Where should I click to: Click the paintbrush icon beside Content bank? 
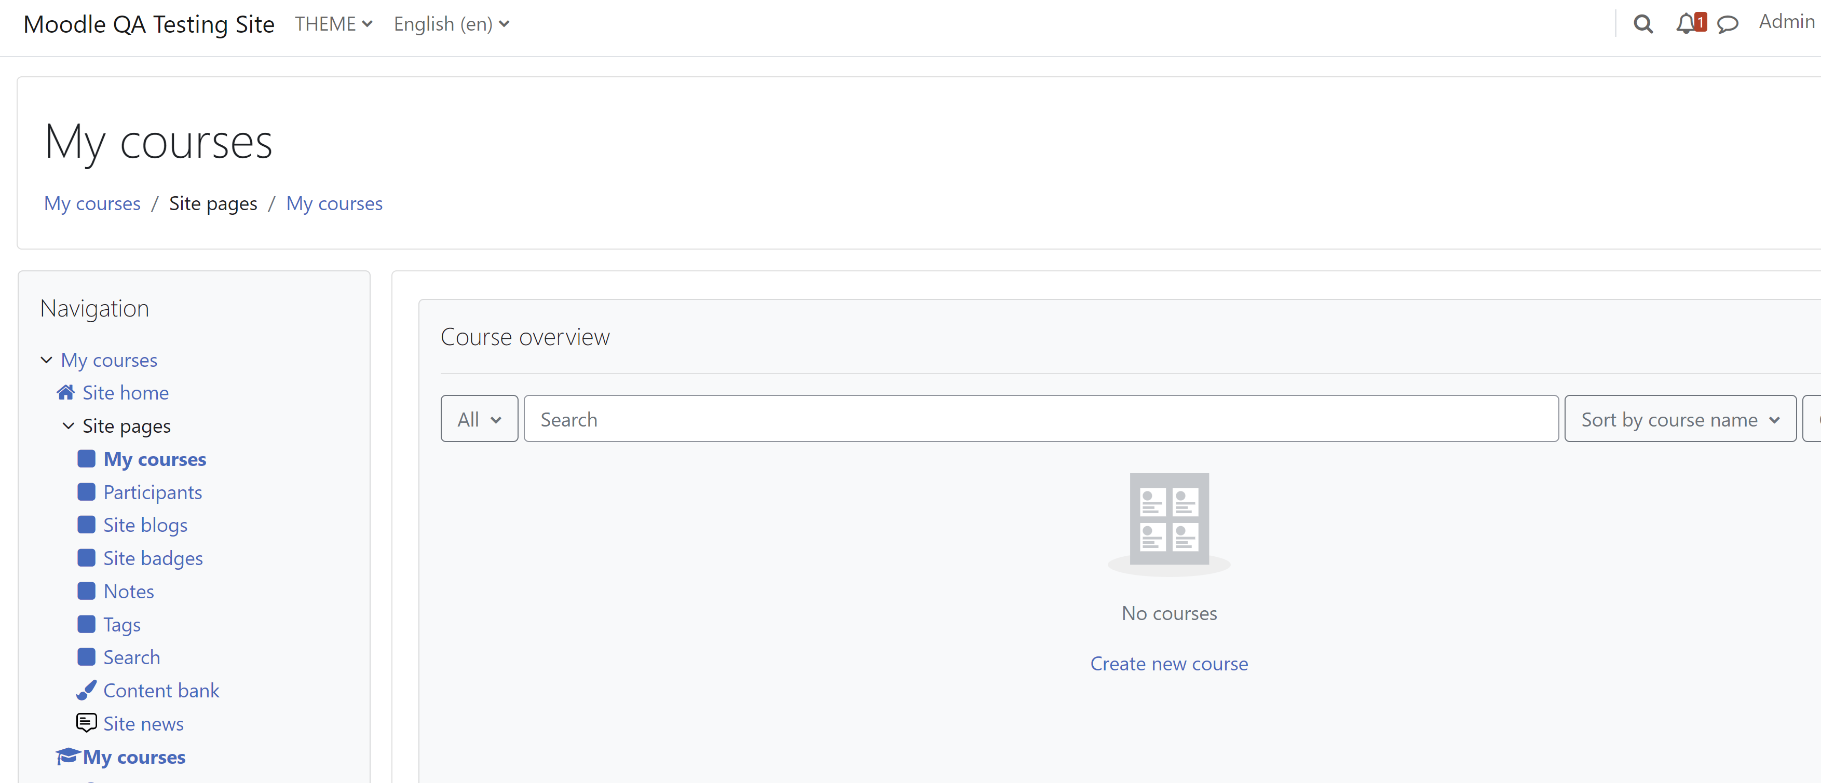(x=86, y=690)
